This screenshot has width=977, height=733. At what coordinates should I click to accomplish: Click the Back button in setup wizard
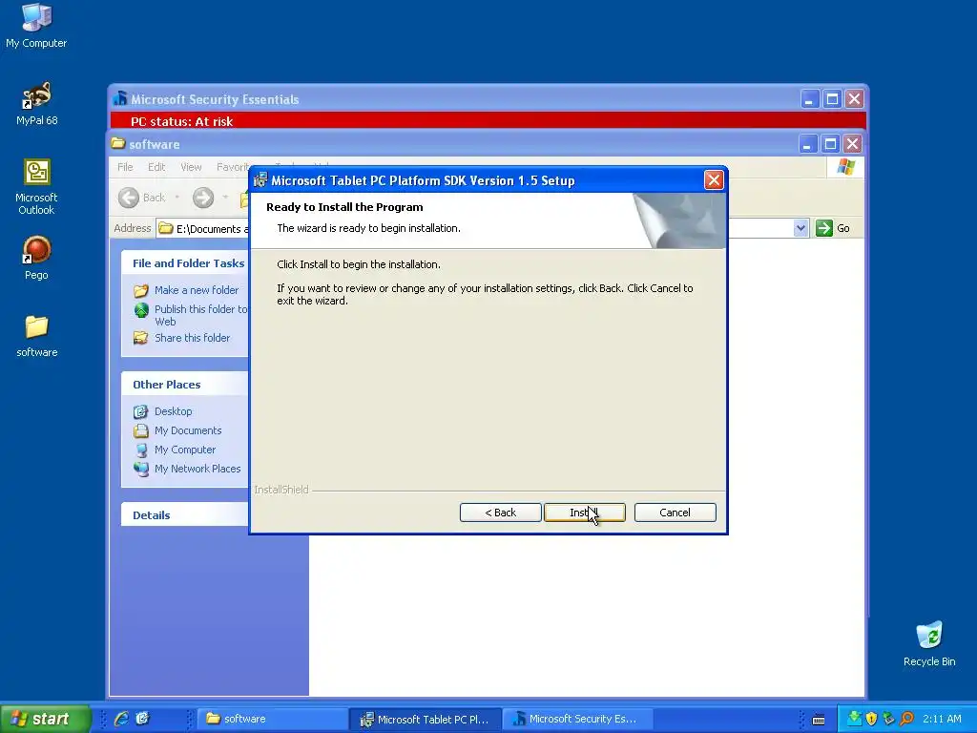click(x=500, y=513)
